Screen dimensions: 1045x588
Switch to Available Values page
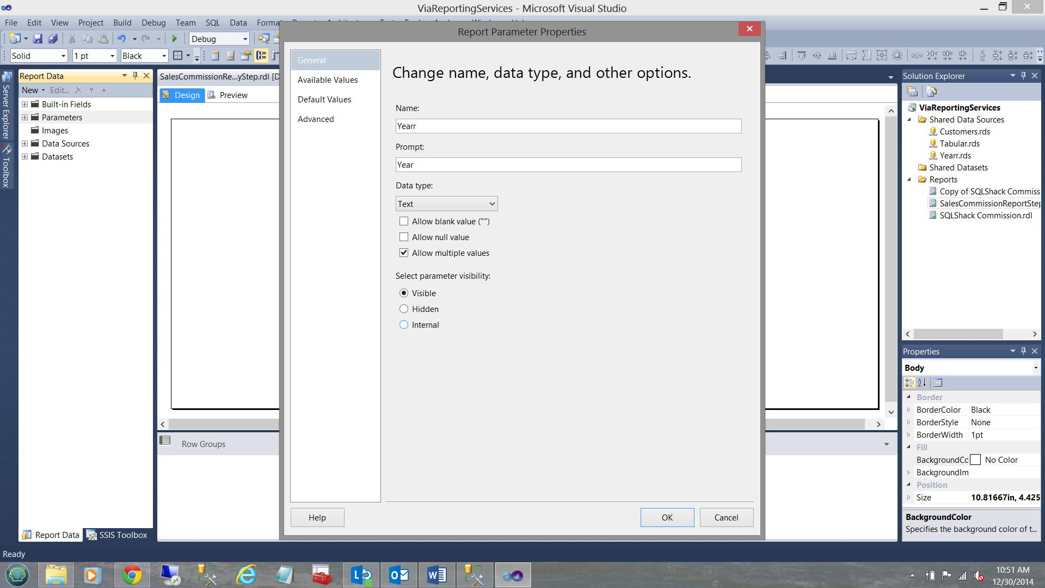tap(328, 79)
